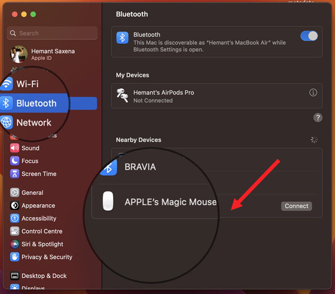Image resolution: width=335 pixels, height=294 pixels.
Task: Open Siri & Spotlight settings label
Action: 43,244
